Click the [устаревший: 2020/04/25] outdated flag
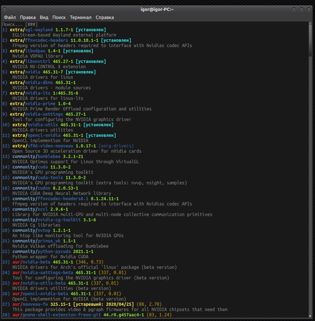315x321 pixels. coord(103,304)
